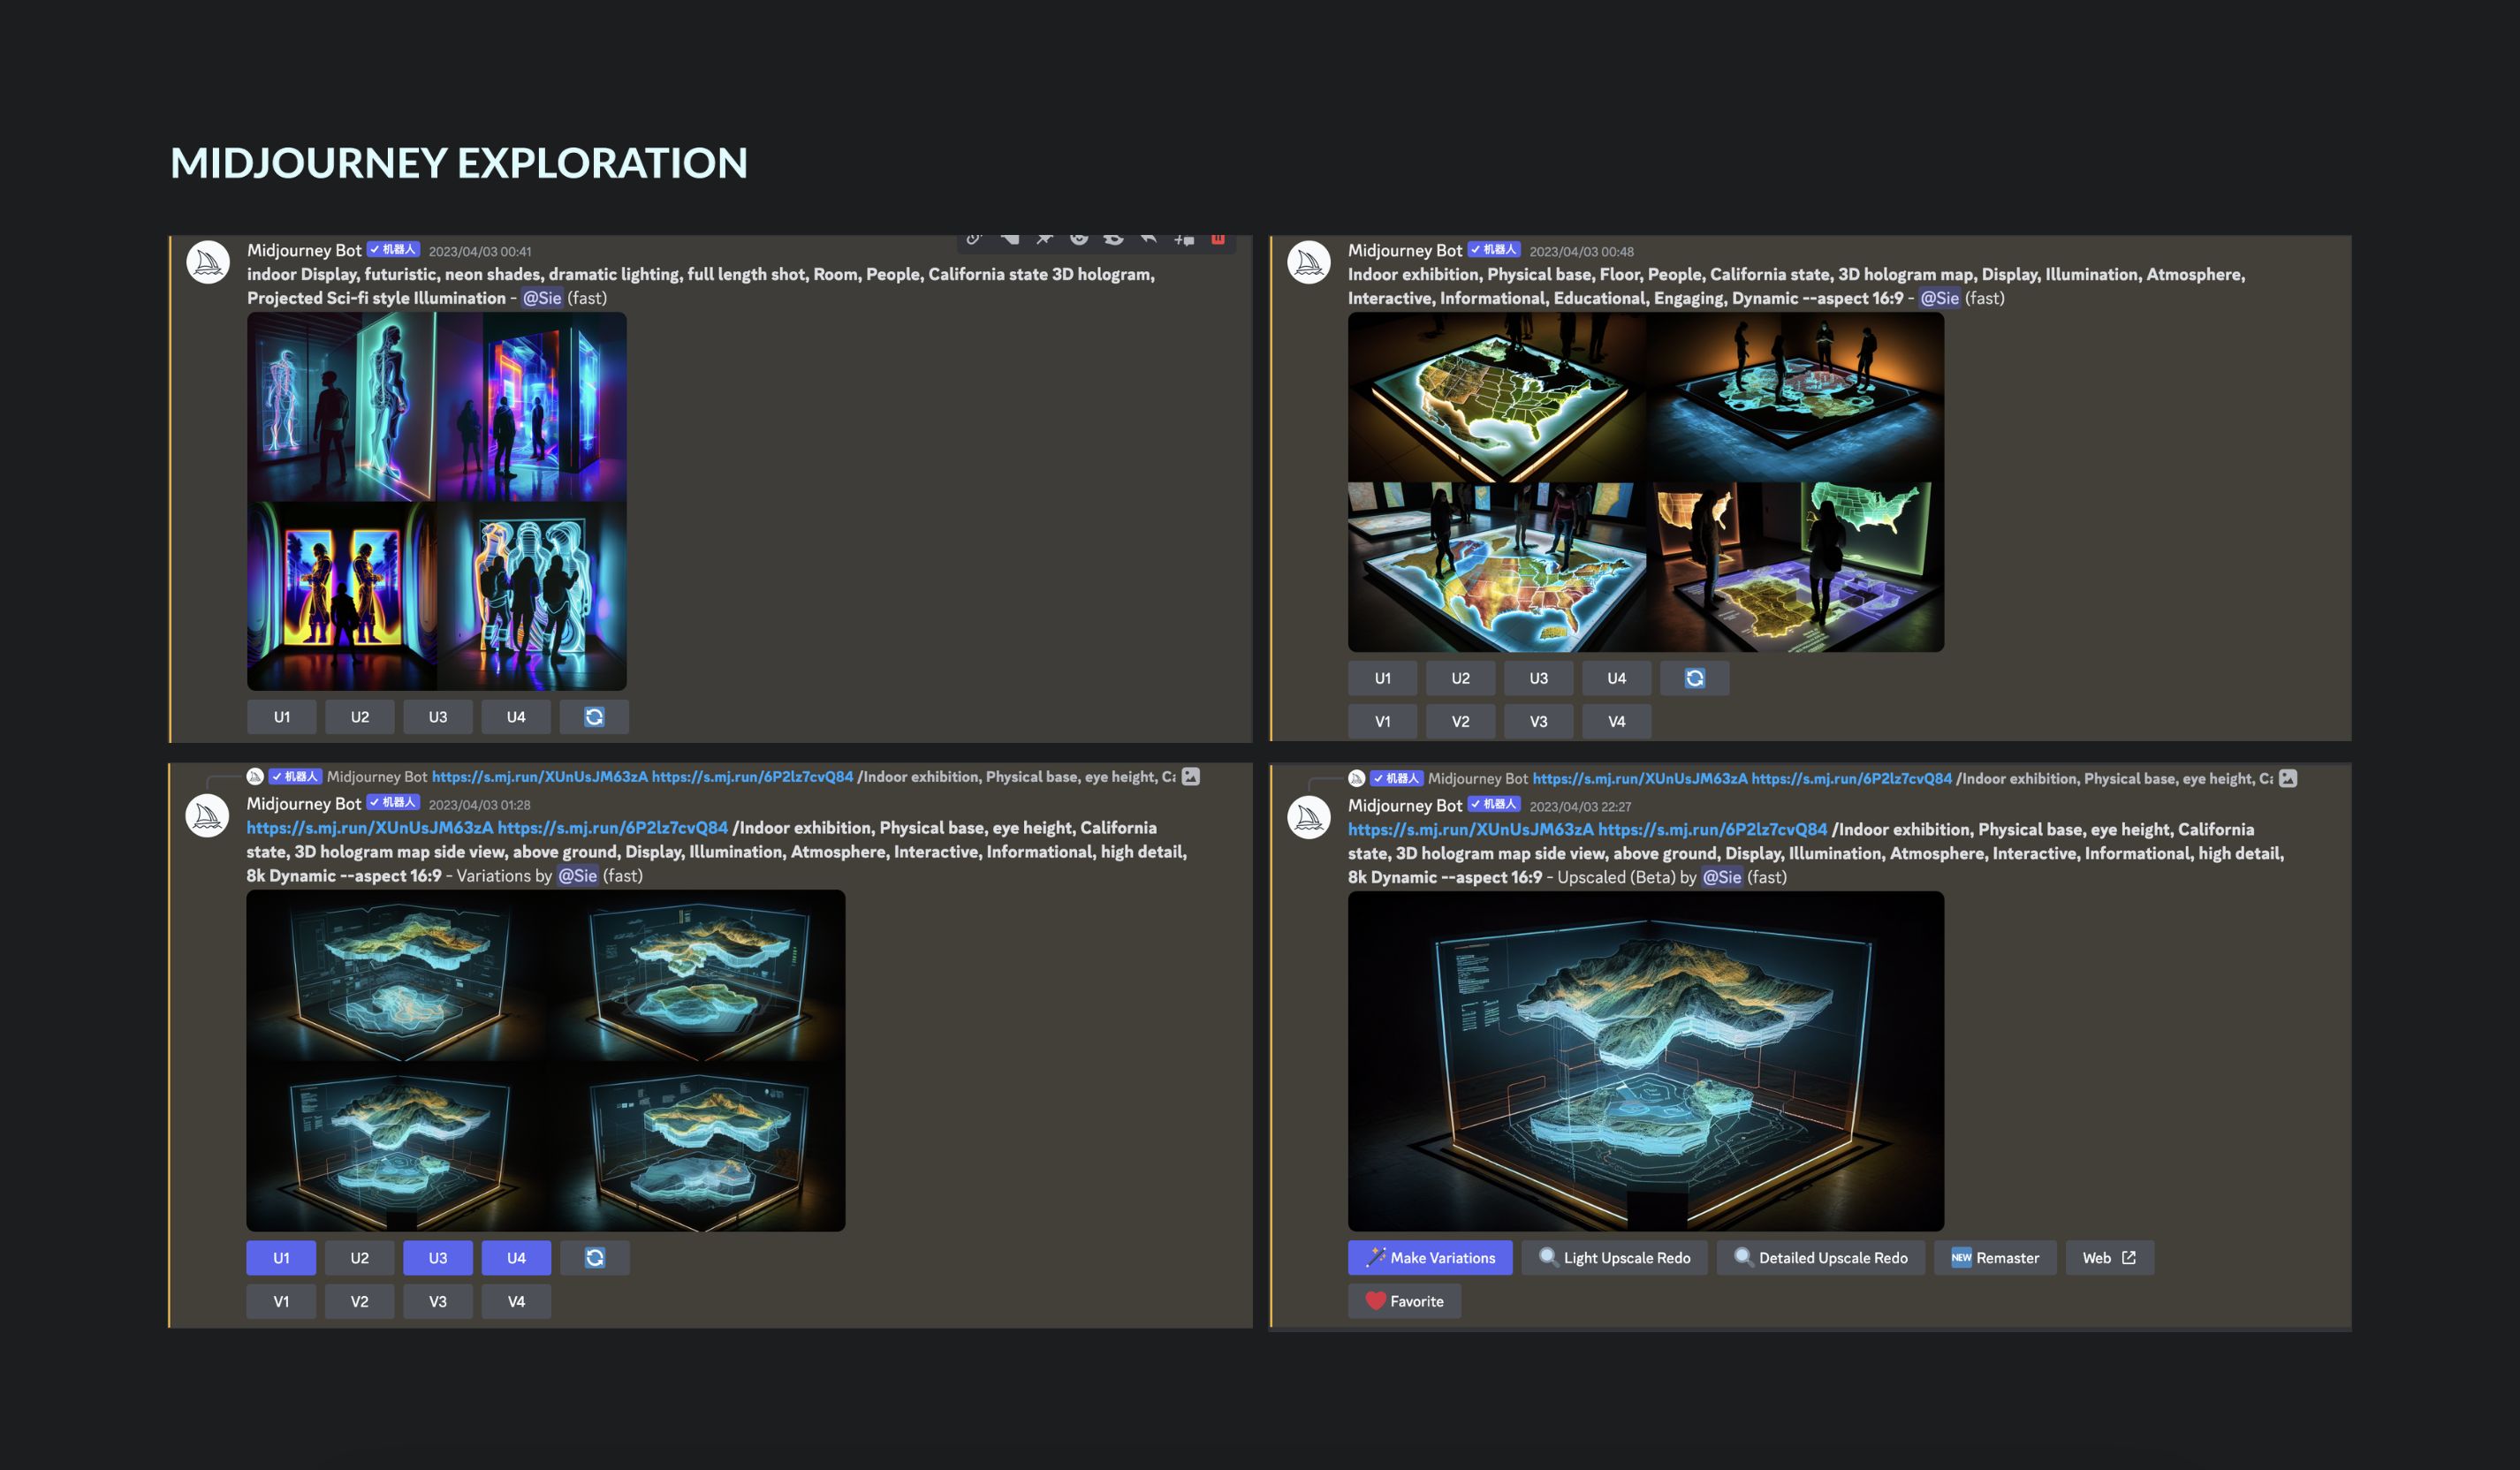Click the Remaster button

tap(1994, 1258)
